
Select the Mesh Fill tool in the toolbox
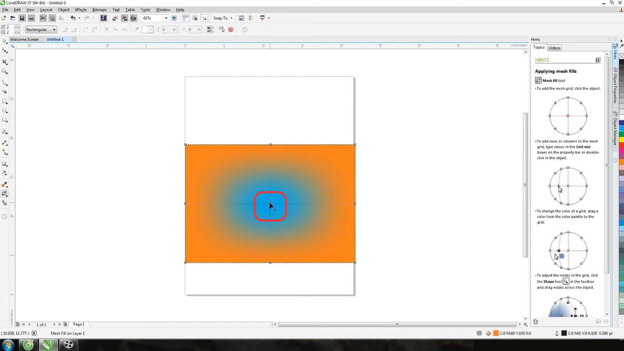click(5, 193)
